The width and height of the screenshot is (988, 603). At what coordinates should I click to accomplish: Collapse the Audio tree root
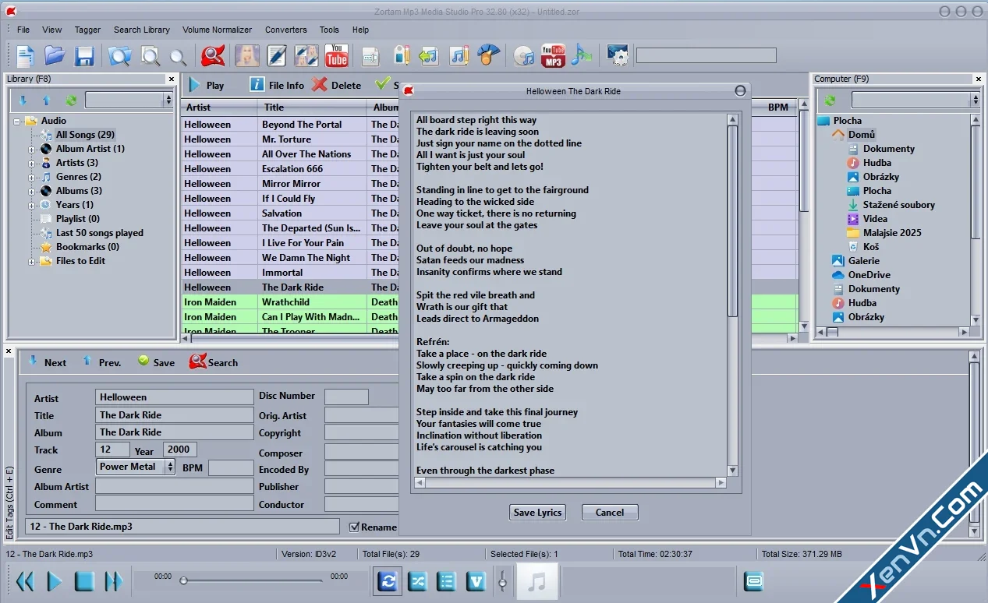click(x=17, y=121)
